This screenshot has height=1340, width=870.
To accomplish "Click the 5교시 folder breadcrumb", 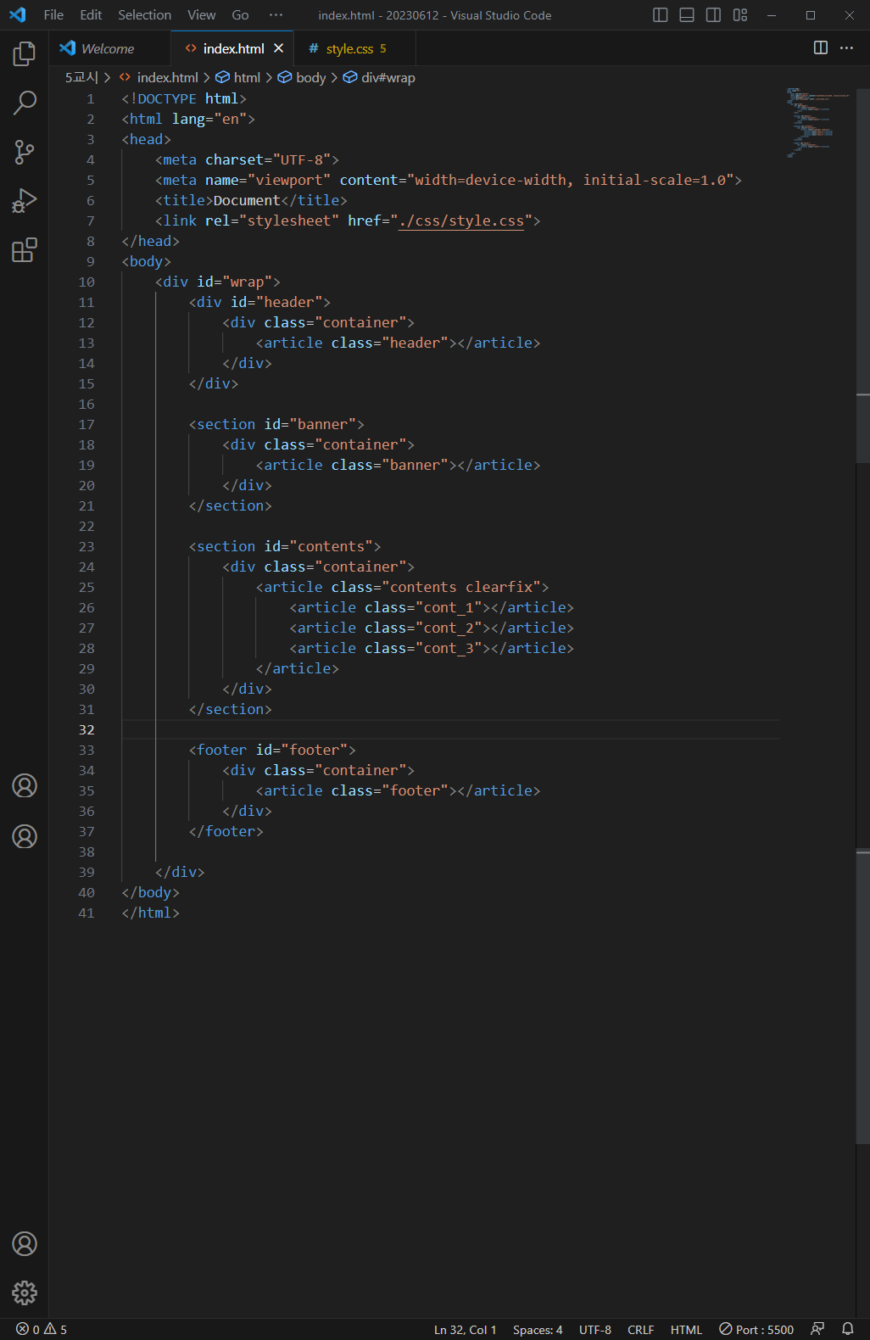I will point(81,77).
